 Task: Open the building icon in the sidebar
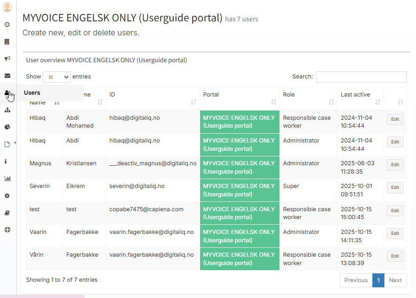(7, 42)
